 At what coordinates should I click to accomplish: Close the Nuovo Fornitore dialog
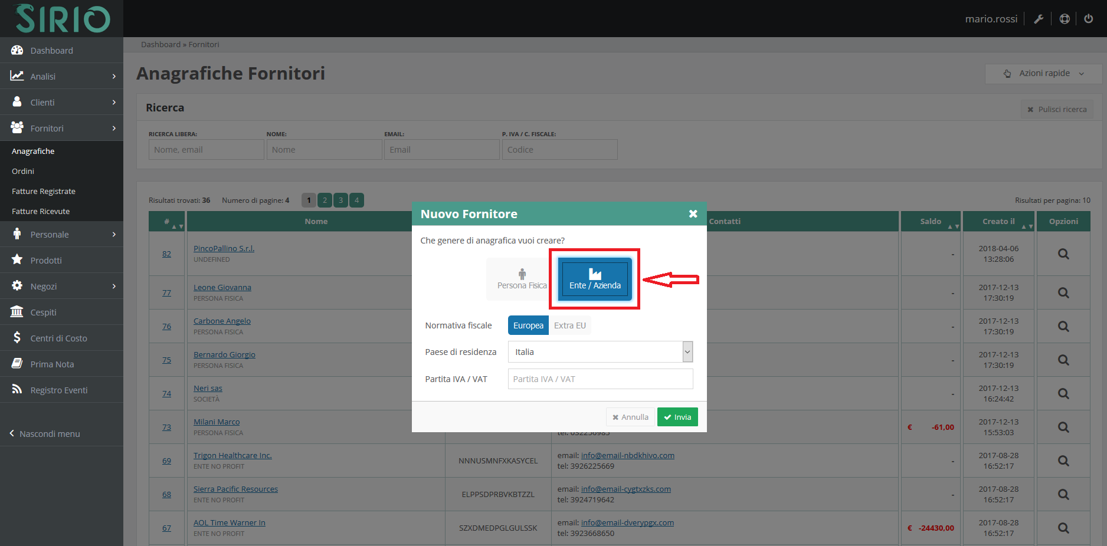point(693,214)
